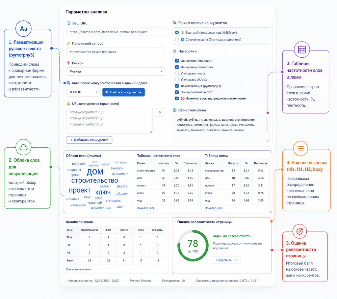
Task: Click the magnifier icon beside Авто-поиск конкурентов
Action: tap(68, 83)
